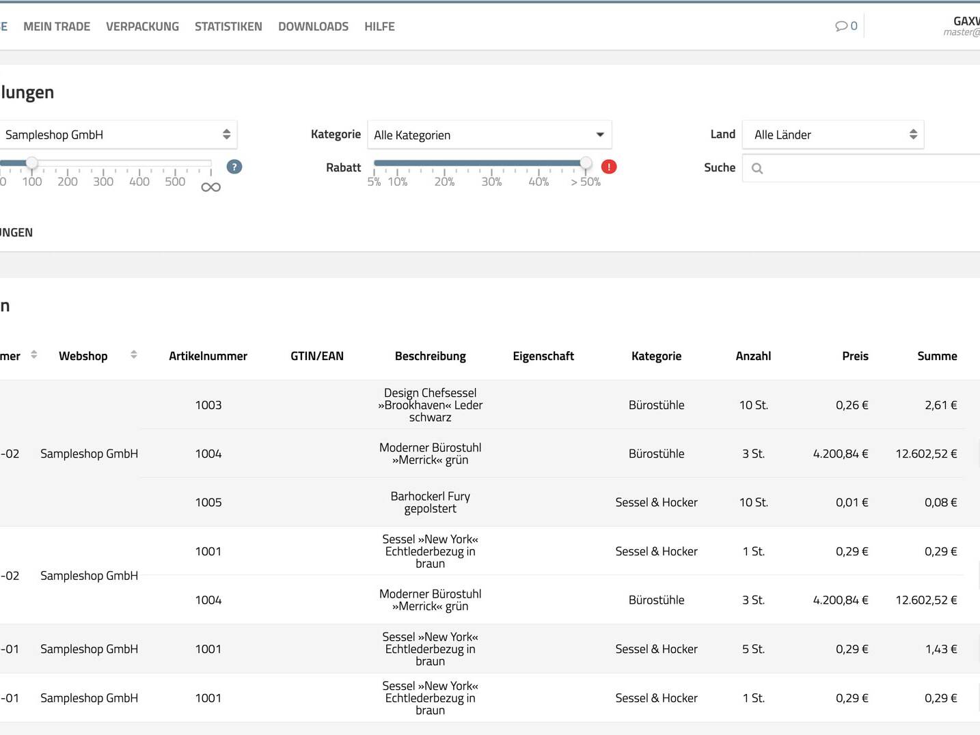Click the red exclamation warning icon

609,167
